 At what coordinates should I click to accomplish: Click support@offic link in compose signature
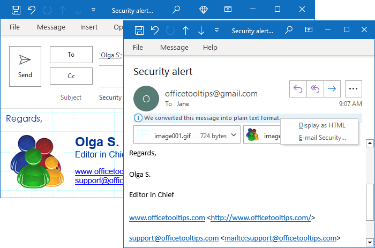(99, 181)
